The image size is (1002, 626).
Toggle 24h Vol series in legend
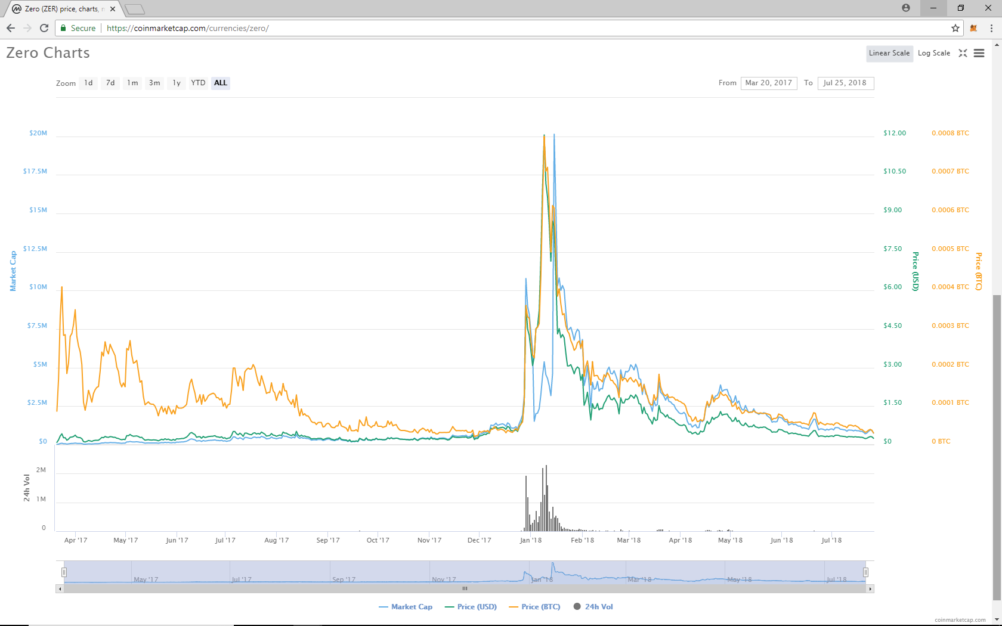pyautogui.click(x=593, y=607)
